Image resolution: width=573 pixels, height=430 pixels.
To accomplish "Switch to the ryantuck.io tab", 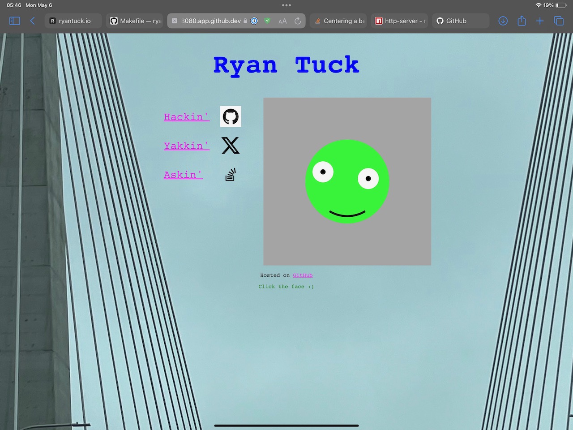I will pyautogui.click(x=74, y=21).
